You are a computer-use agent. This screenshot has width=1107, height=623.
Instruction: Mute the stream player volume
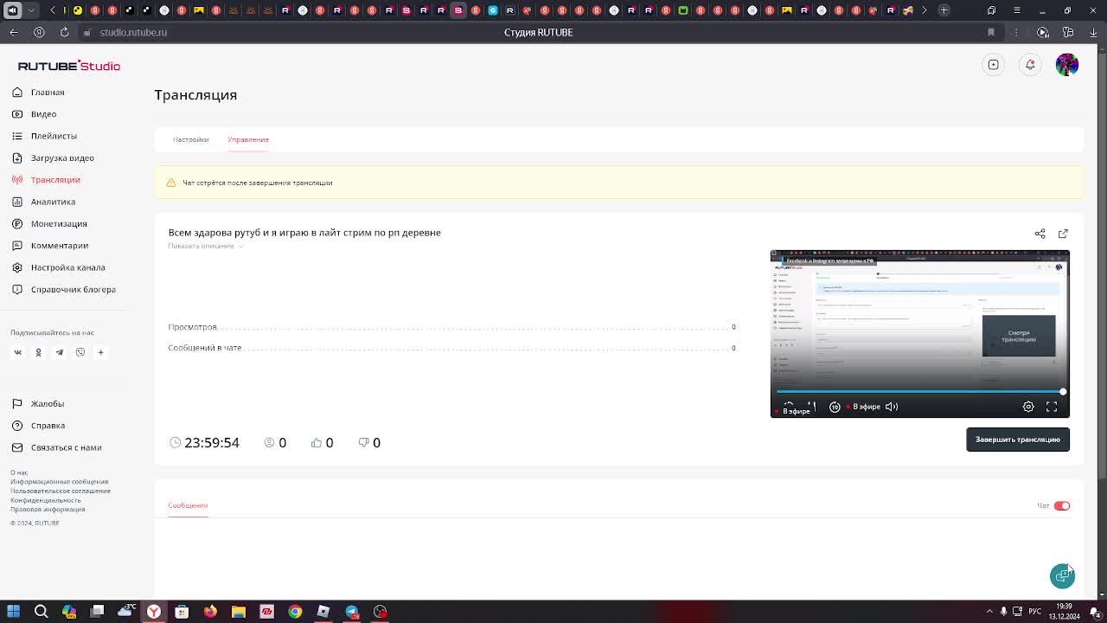click(x=892, y=407)
